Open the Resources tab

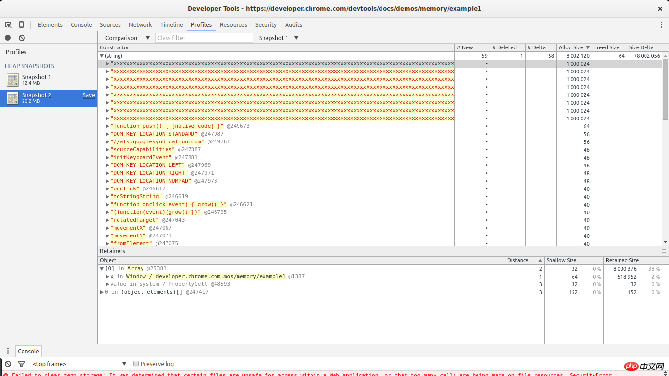(234, 24)
